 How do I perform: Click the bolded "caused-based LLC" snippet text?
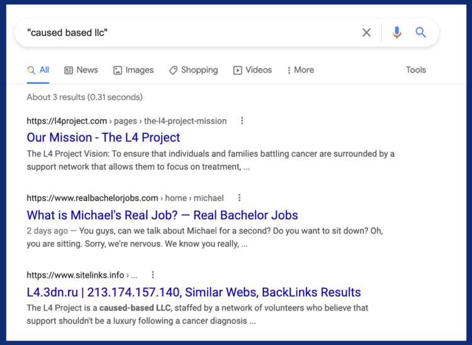pos(135,308)
